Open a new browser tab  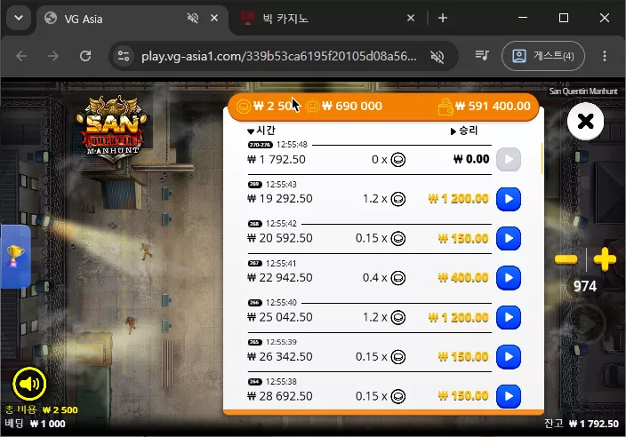click(x=442, y=18)
